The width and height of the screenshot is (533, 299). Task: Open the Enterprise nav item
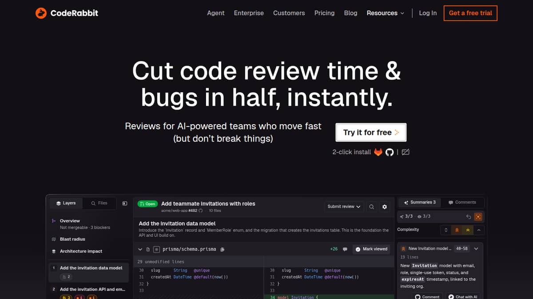coord(249,13)
